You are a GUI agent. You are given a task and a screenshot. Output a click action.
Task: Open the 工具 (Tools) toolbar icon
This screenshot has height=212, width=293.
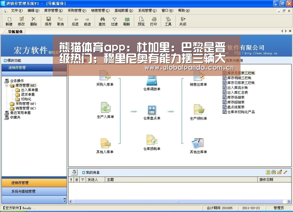click(x=168, y=21)
